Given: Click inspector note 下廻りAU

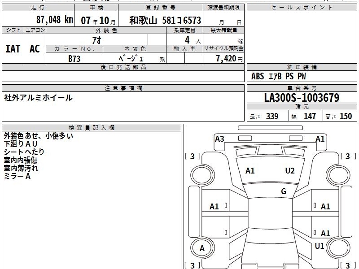Looking at the screenshot, I should tap(20, 144).
